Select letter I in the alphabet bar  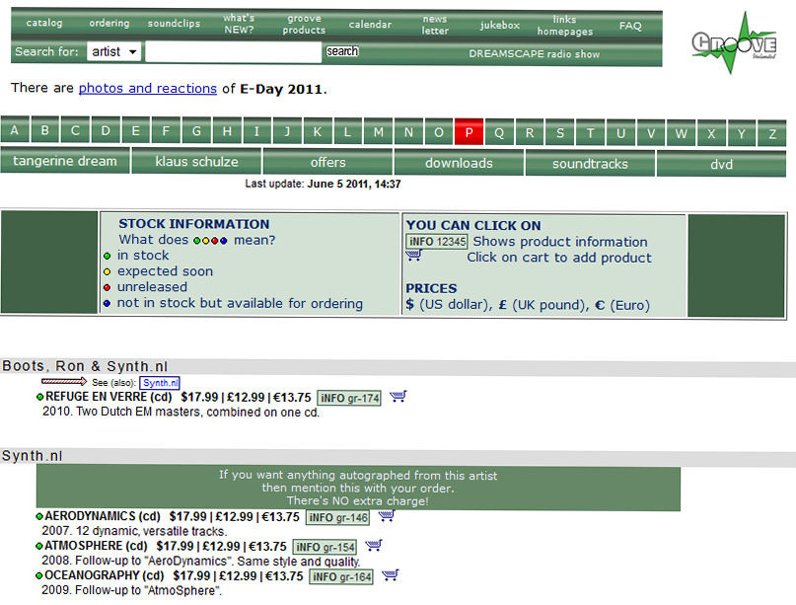(256, 131)
